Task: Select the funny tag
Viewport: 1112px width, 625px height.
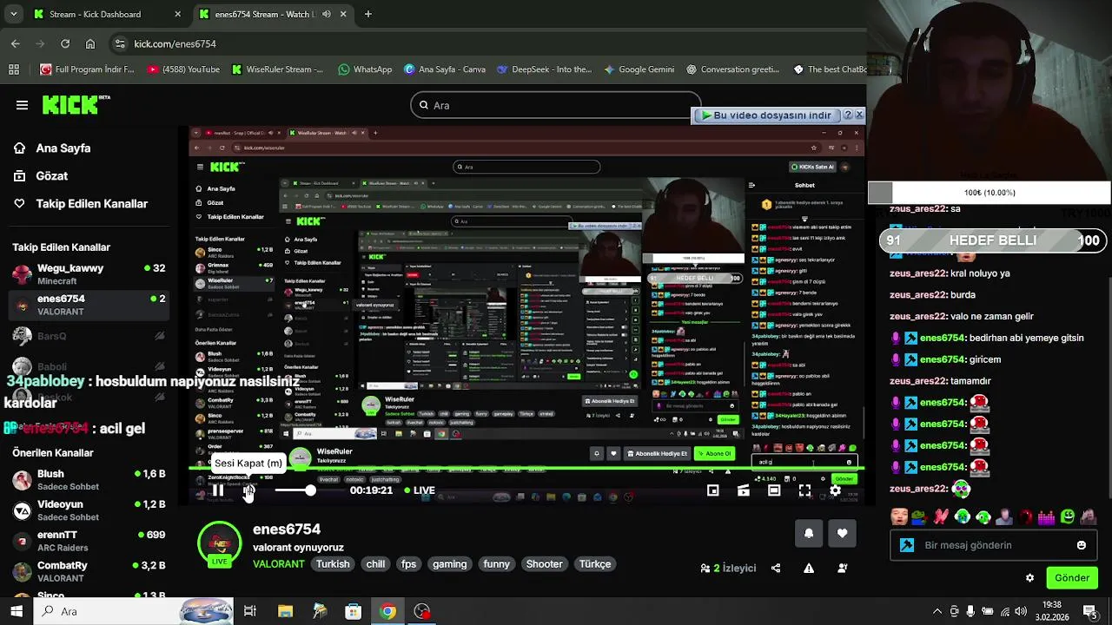Action: click(497, 564)
